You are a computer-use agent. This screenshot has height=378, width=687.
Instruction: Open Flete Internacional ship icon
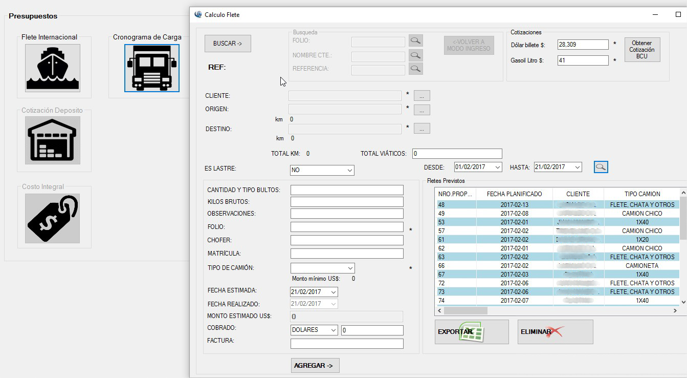tap(53, 68)
